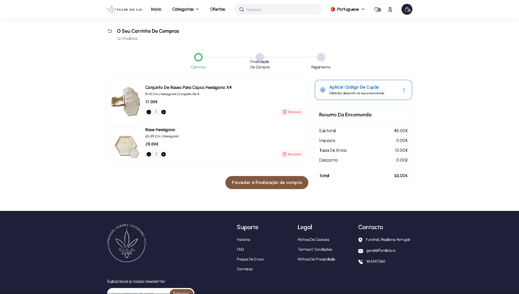Remove the Conjunto De Bases product

pos(292,112)
